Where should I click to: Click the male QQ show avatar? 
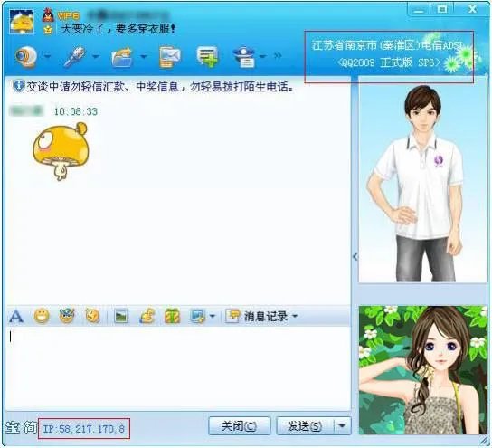[x=423, y=180]
